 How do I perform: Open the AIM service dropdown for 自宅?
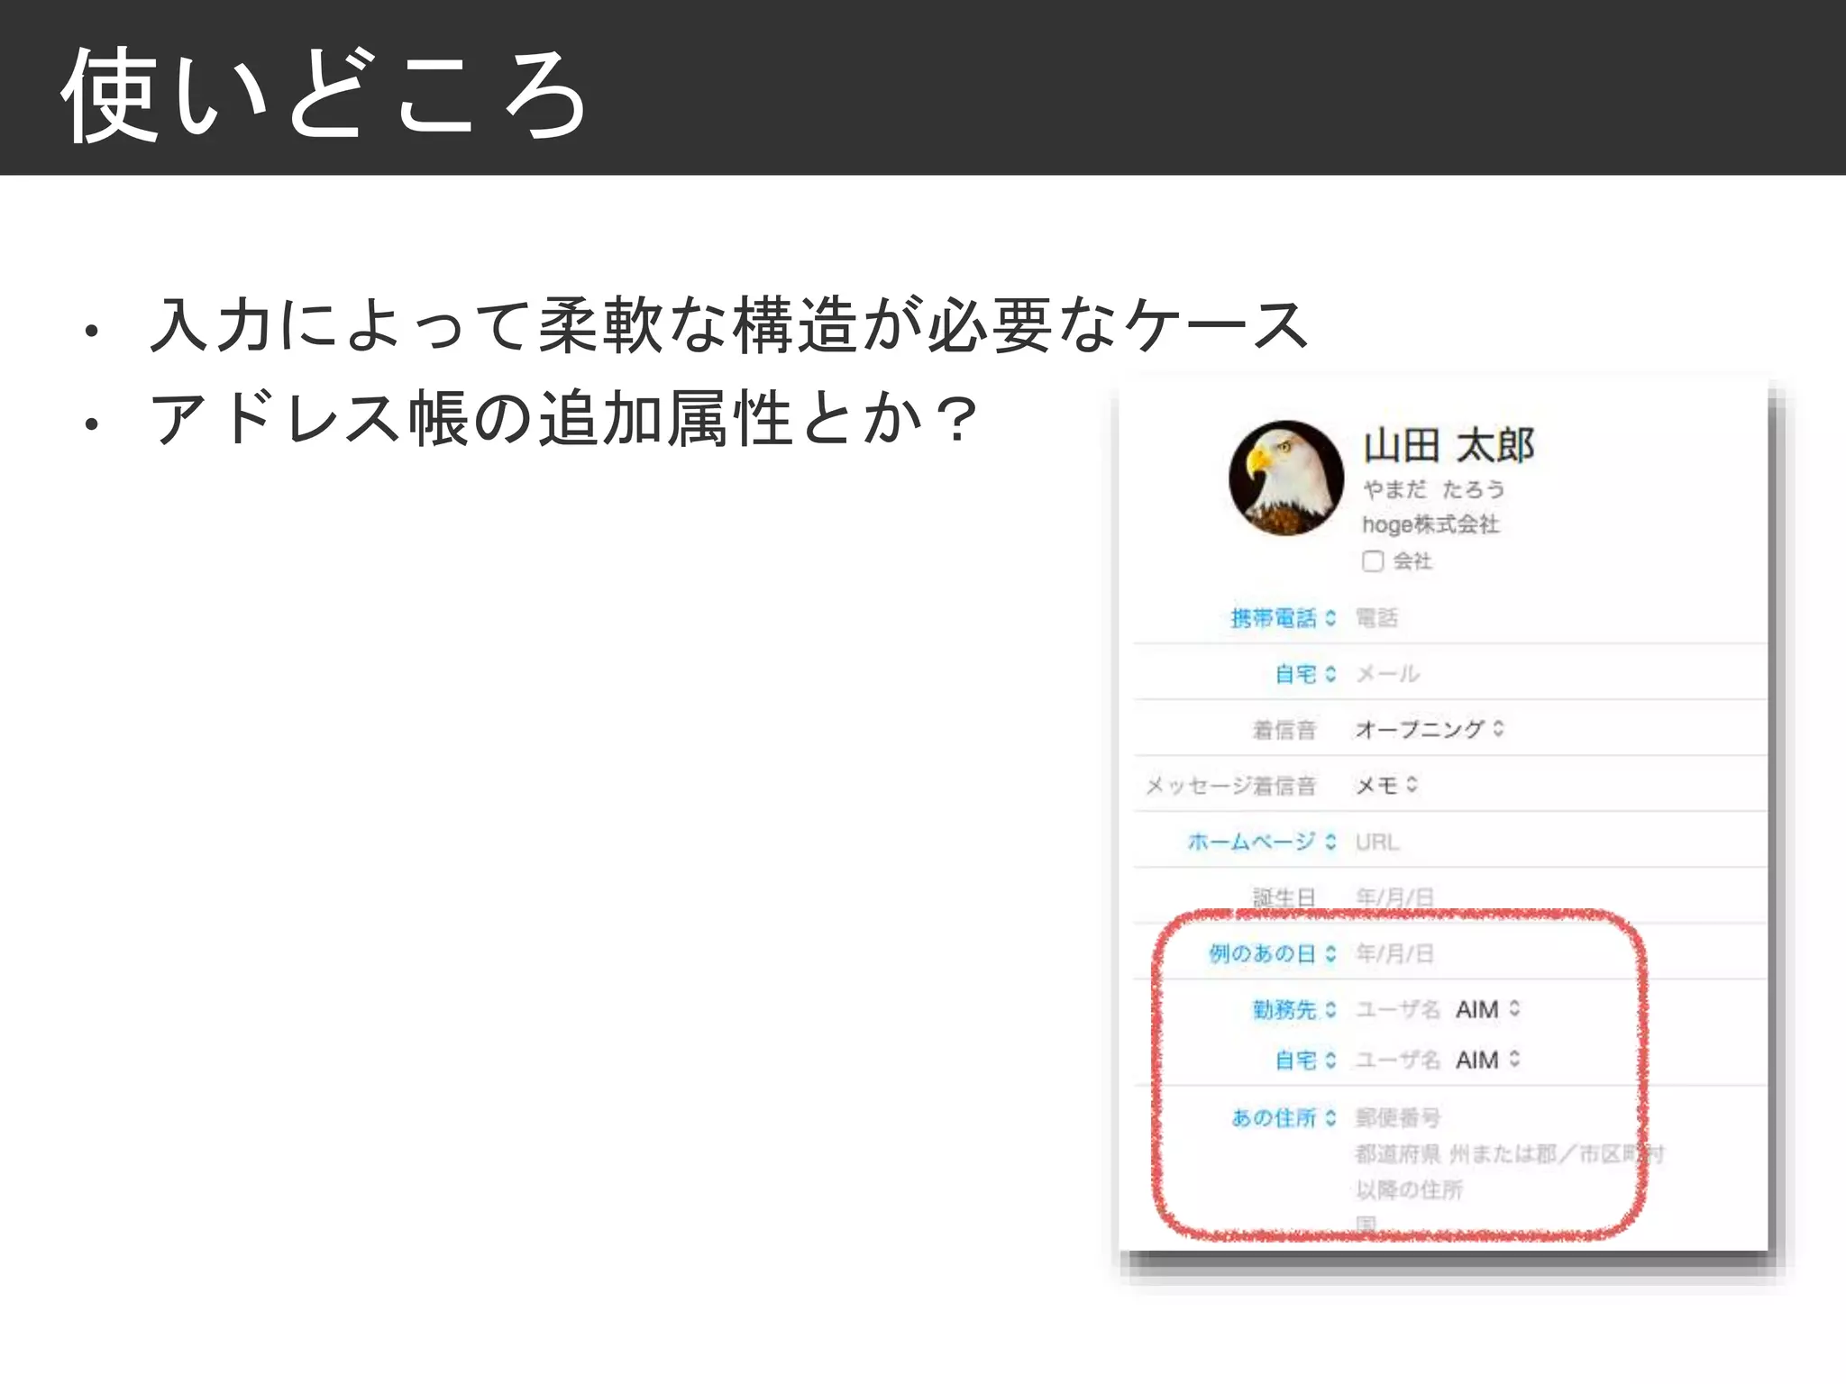point(1488,1060)
